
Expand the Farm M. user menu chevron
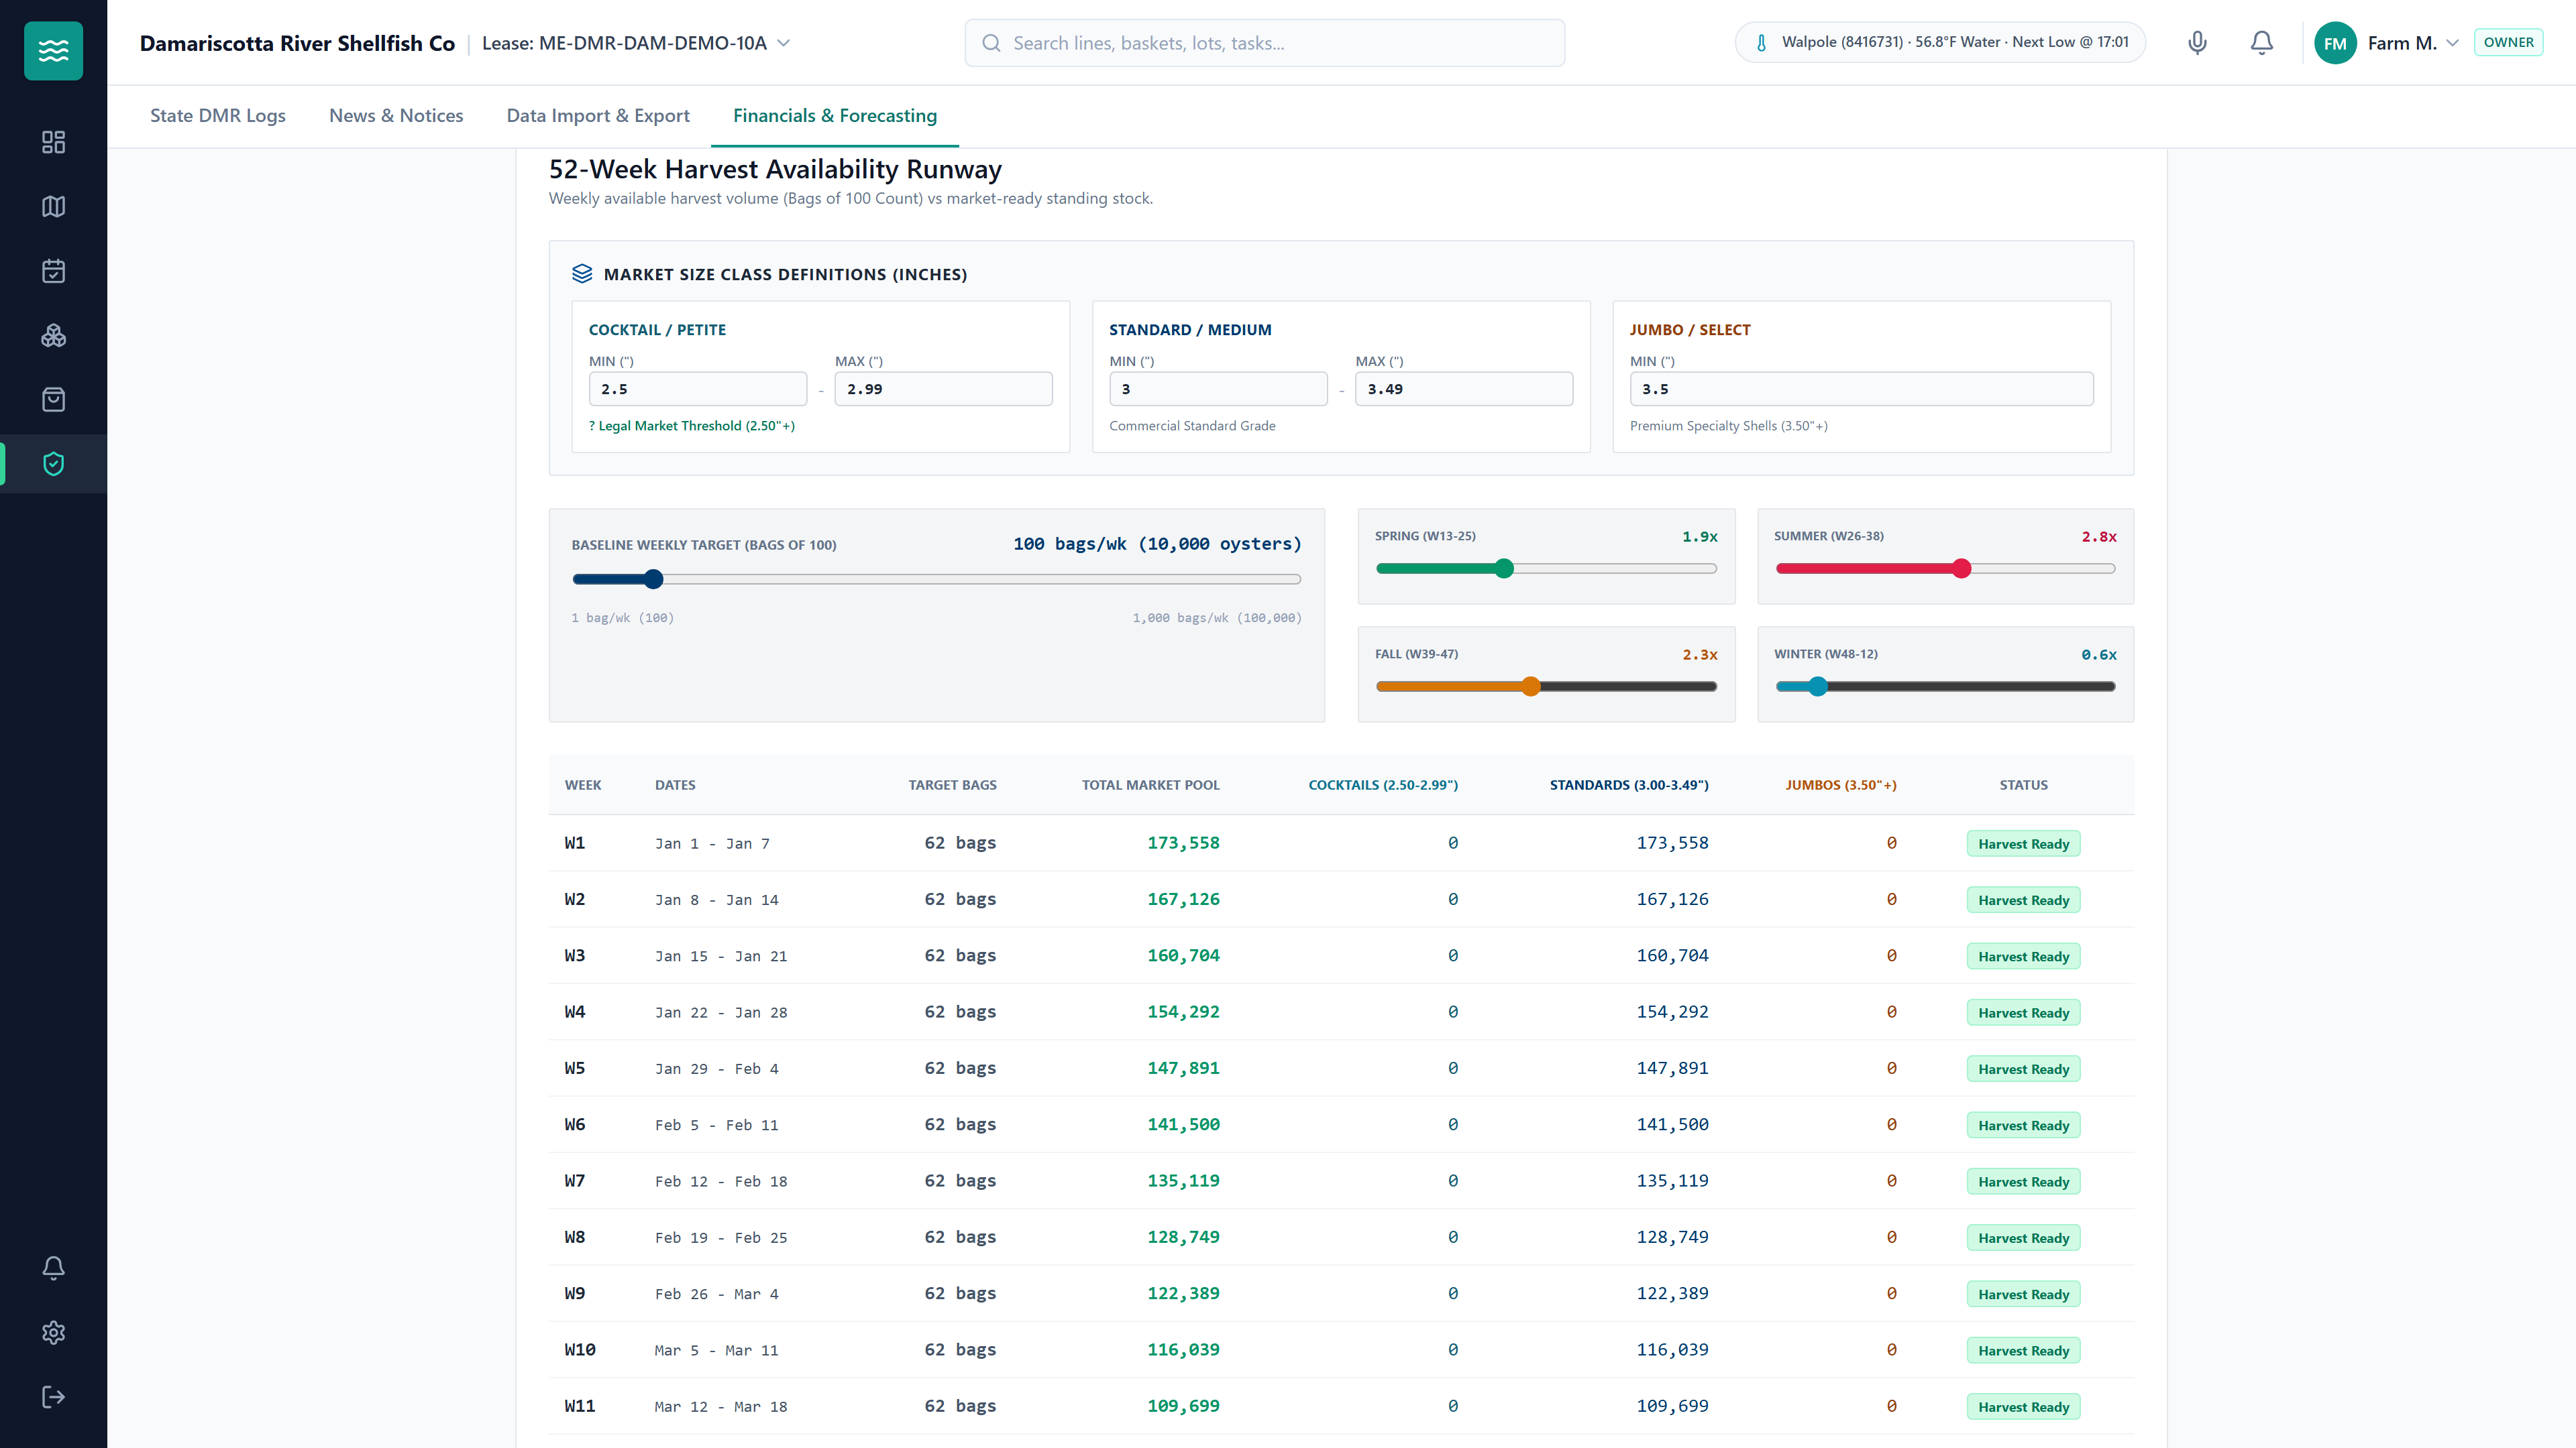pyautogui.click(x=2452, y=43)
